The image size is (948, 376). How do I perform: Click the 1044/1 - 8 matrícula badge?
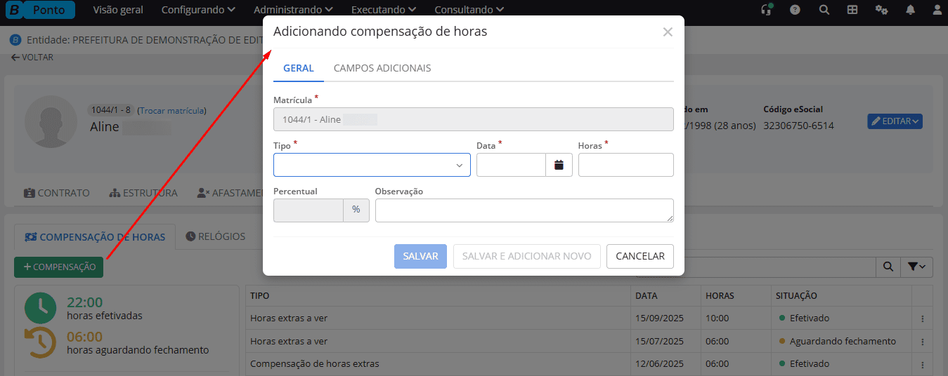(110, 110)
